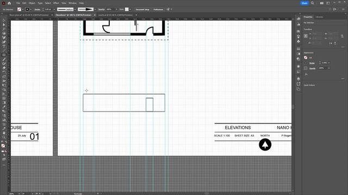Viewport: 348px width, 195px height.
Task: Open the Brushes panel icon
Action: (x=299, y=36)
